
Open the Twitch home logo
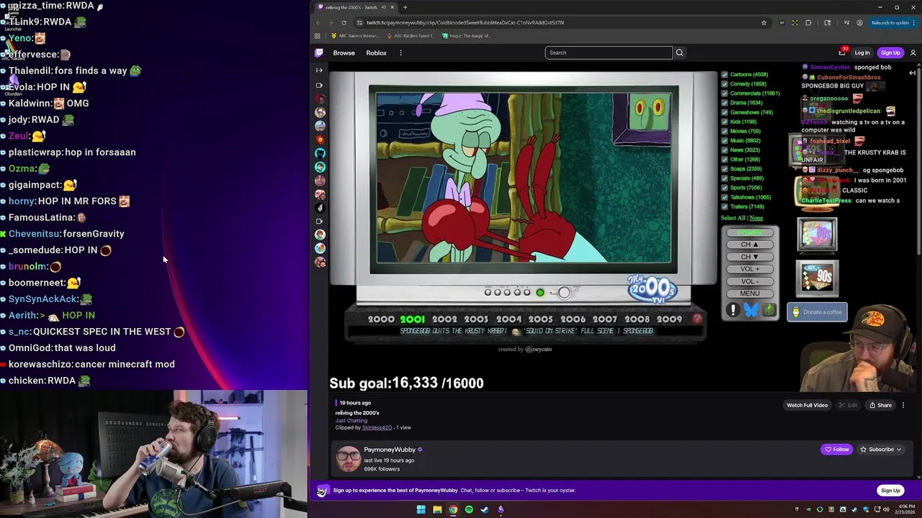(319, 53)
